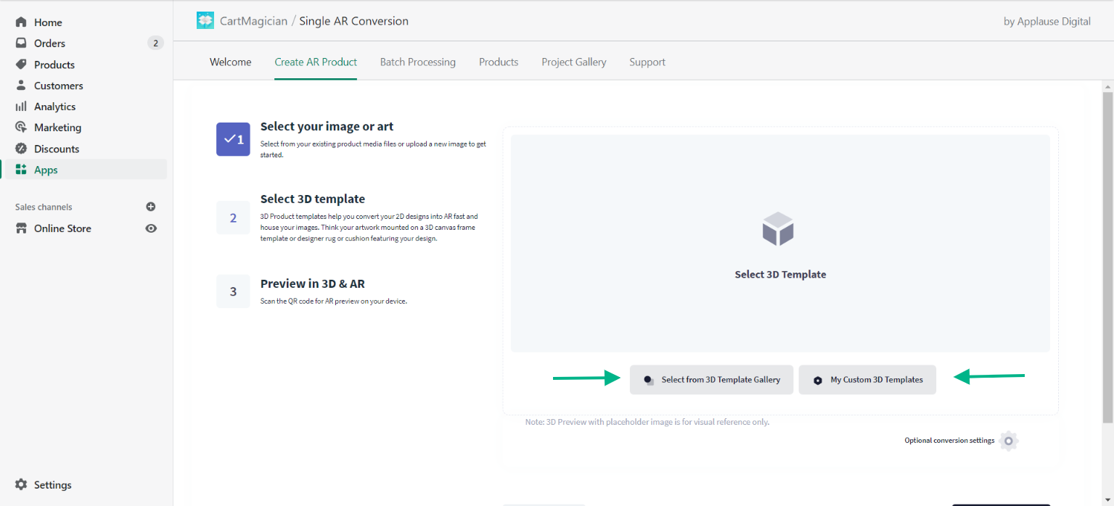
Task: Click the vertical scrollbar on the right
Action: [1108, 217]
